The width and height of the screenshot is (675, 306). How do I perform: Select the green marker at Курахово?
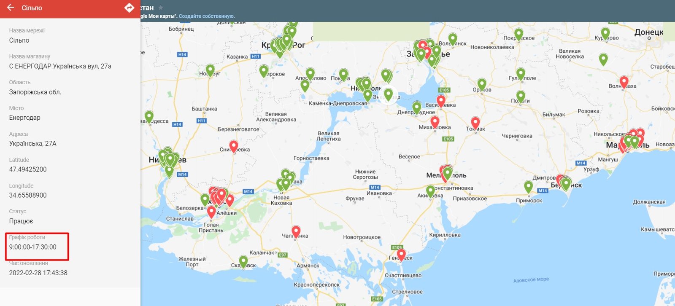[605, 33]
